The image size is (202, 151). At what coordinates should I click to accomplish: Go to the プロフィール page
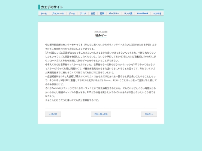58,13
